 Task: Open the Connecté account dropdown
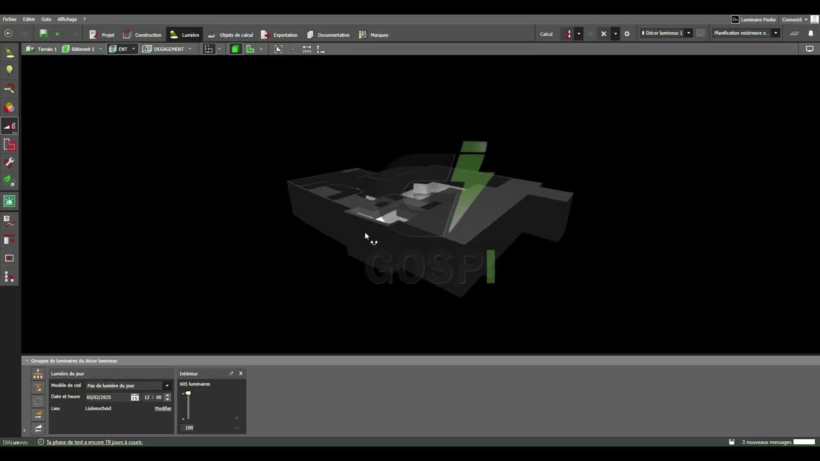(x=795, y=20)
